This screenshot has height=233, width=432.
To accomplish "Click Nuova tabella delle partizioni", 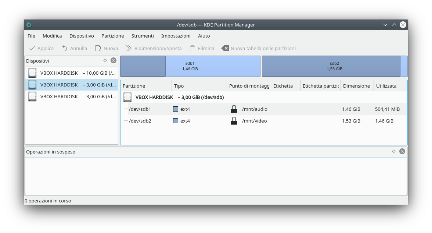I will coord(259,48).
